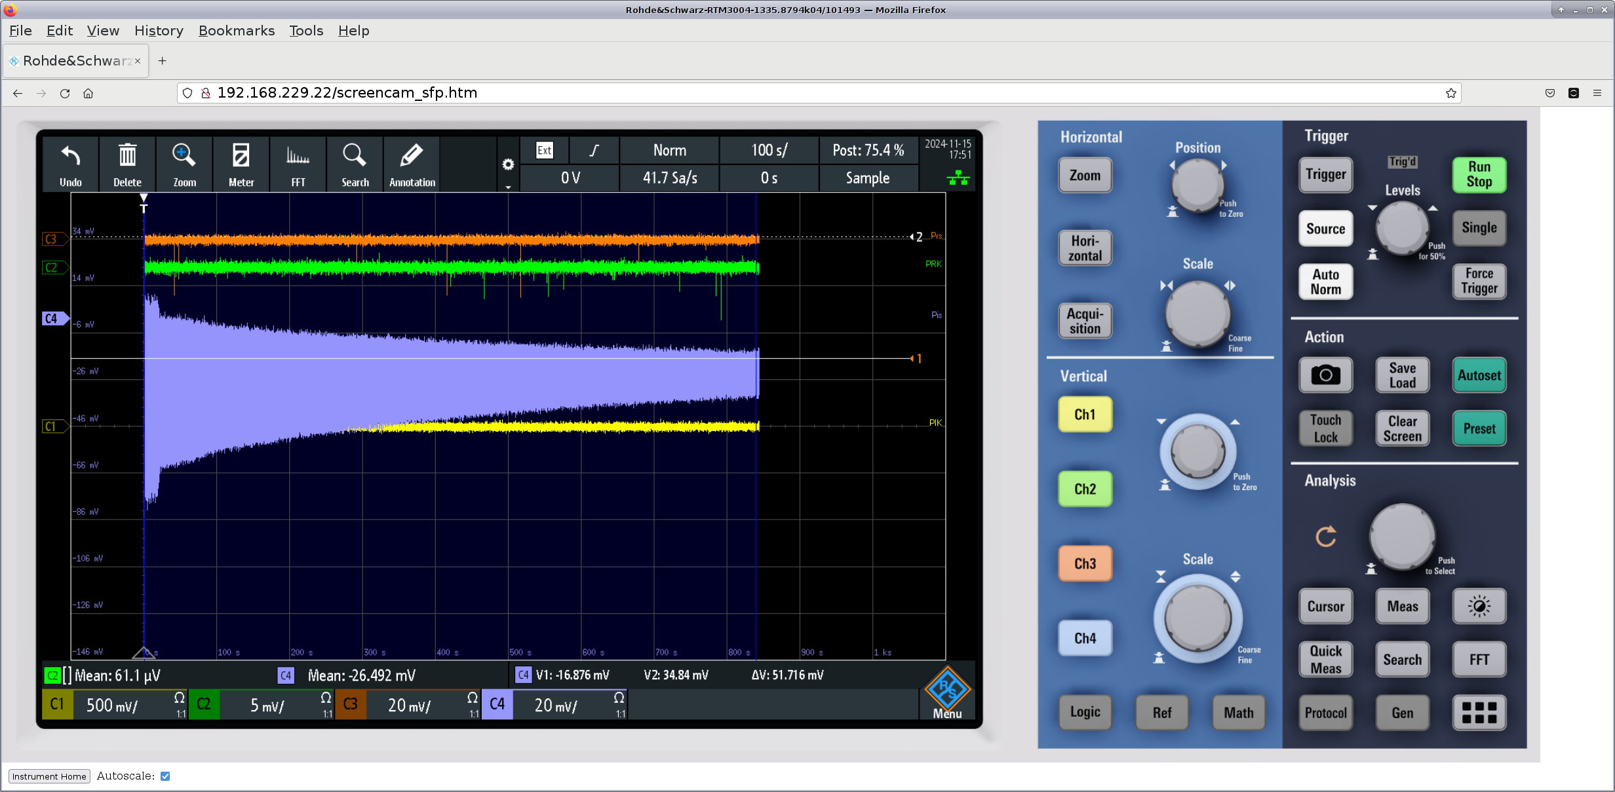The height and width of the screenshot is (792, 1615).
Task: Expand the R&S Menu button
Action: (x=947, y=694)
